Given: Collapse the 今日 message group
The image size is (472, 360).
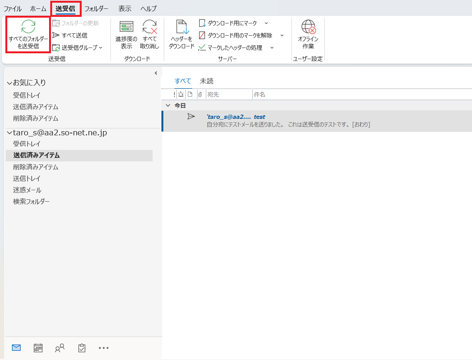Looking at the screenshot, I should 168,105.
